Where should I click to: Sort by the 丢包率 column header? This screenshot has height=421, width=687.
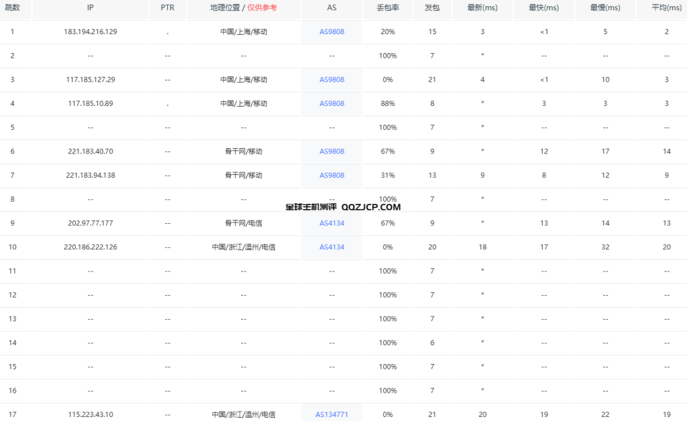(387, 9)
